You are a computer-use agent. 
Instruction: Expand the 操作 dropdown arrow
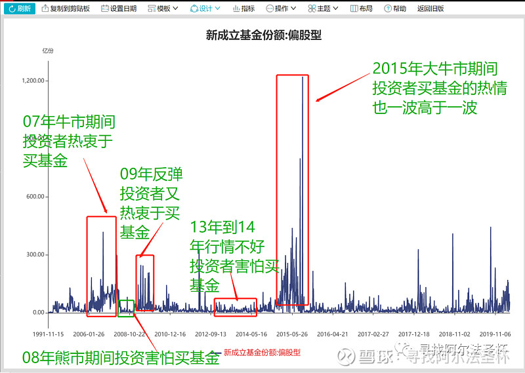pyautogui.click(x=293, y=9)
